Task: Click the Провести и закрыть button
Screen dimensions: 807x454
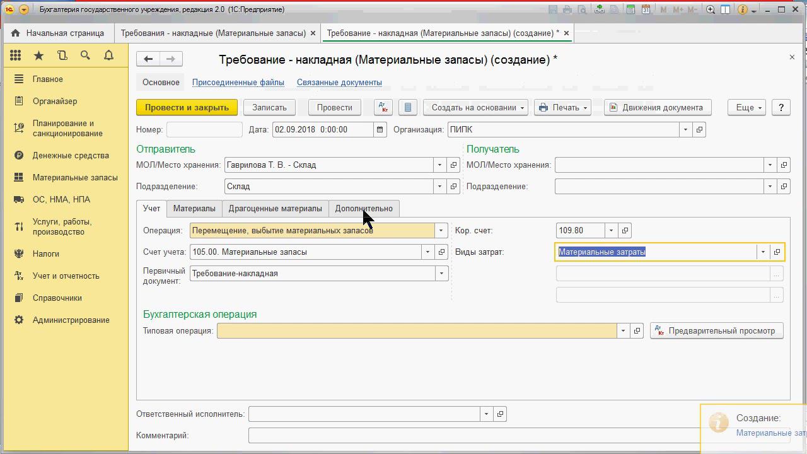Action: pos(187,107)
